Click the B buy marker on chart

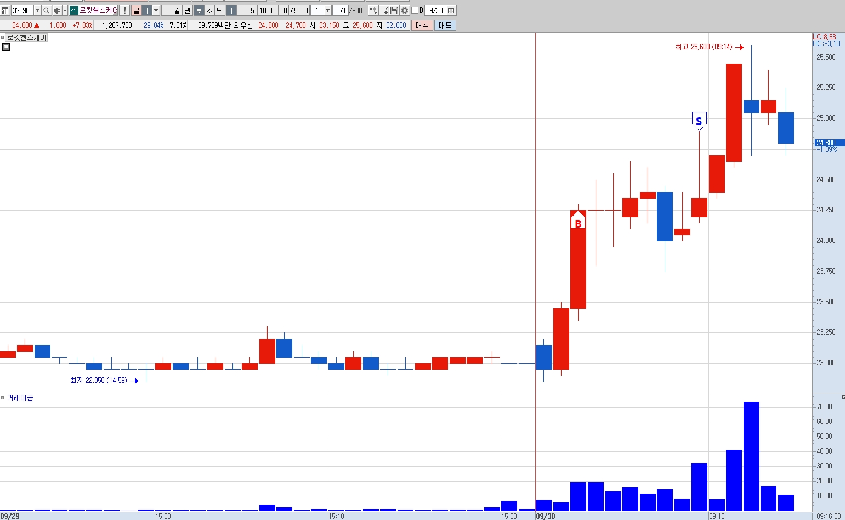(578, 221)
